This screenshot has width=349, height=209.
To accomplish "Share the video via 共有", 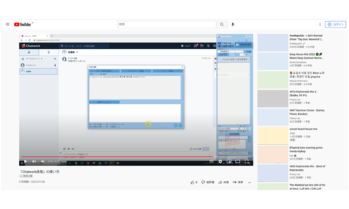I will [x=224, y=182].
